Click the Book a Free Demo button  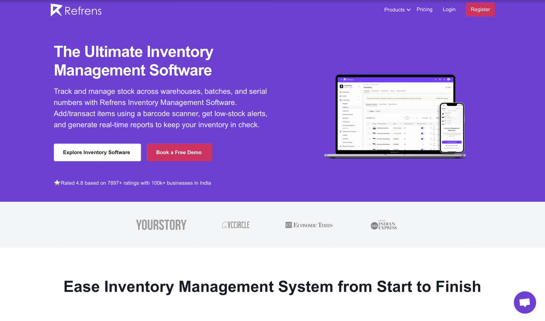click(179, 152)
